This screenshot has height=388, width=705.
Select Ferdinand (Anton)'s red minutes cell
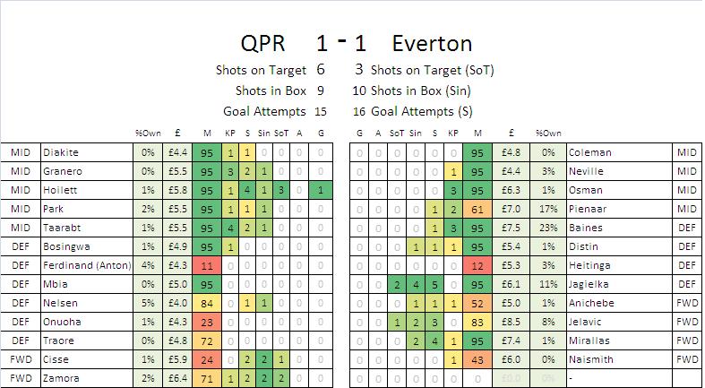click(x=208, y=265)
